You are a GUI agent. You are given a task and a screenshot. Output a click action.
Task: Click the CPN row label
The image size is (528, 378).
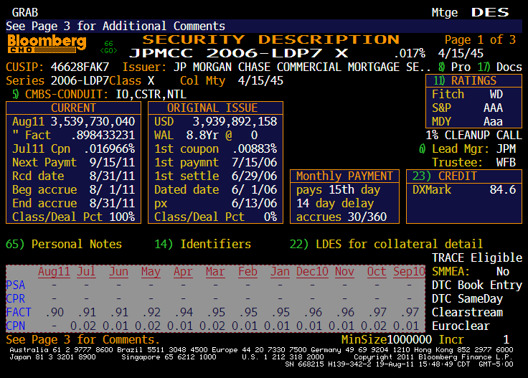[x=16, y=326]
